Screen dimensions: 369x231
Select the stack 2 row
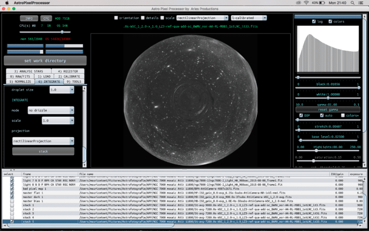[x=183, y=209]
